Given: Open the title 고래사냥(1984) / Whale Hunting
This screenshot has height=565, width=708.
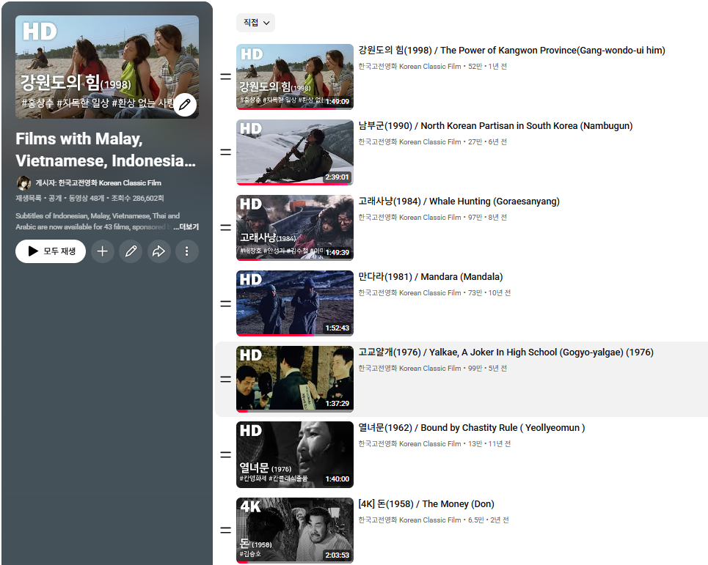Looking at the screenshot, I should [459, 201].
